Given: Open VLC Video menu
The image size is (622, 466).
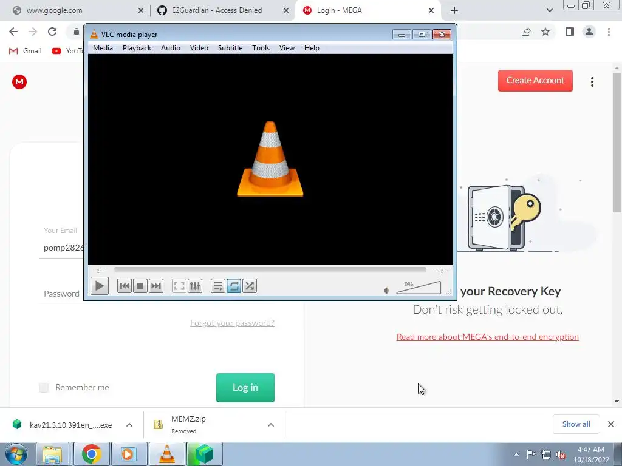Looking at the screenshot, I should tap(199, 48).
